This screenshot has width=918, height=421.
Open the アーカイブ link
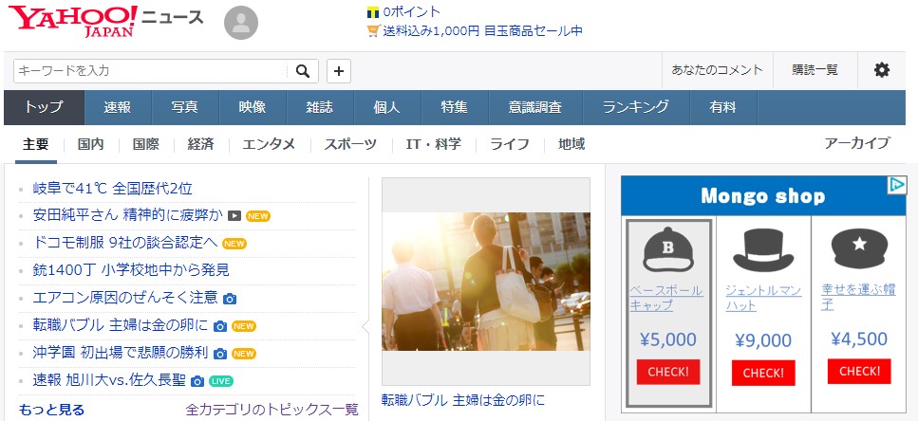pos(857,143)
